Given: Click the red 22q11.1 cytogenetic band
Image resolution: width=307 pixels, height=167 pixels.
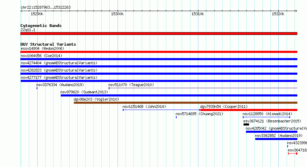Looking at the screenshot, I should pyautogui.click(x=159, y=34).
